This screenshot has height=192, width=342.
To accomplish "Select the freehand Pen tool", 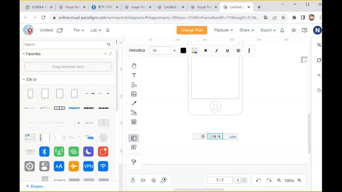I will (134, 113).
